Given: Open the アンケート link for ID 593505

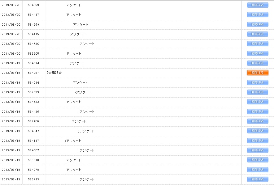Looking at the screenshot, I should 74,53.
